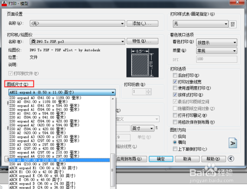247x189 pixels.
Task: Close the 打印 - 模型 dialog
Action: click(x=237, y=2)
